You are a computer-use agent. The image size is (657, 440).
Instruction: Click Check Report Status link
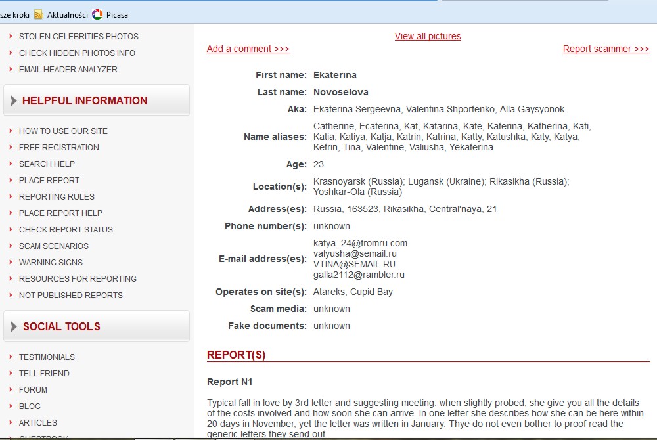66,230
